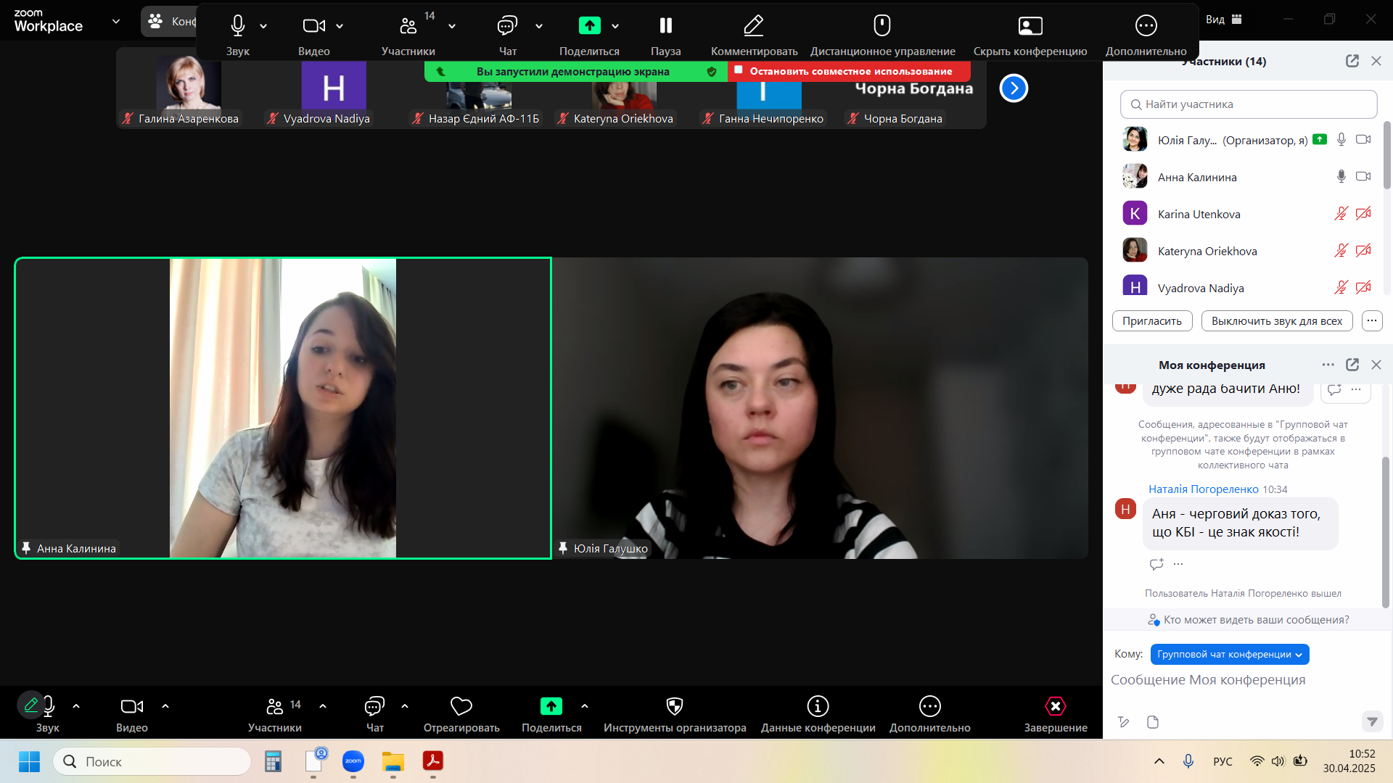
Task: Expand arrow next to top Чат
Action: pyautogui.click(x=539, y=26)
